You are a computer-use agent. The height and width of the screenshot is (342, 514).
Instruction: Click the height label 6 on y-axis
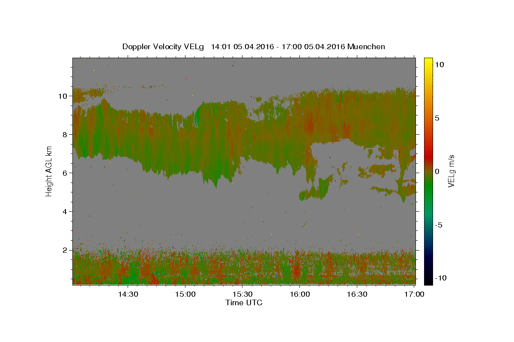tap(65, 173)
